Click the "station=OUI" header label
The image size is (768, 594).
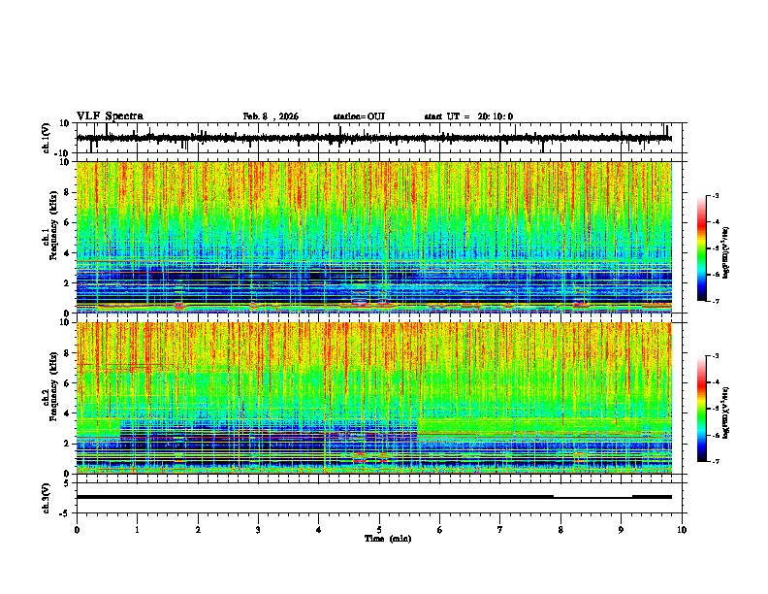(359, 116)
